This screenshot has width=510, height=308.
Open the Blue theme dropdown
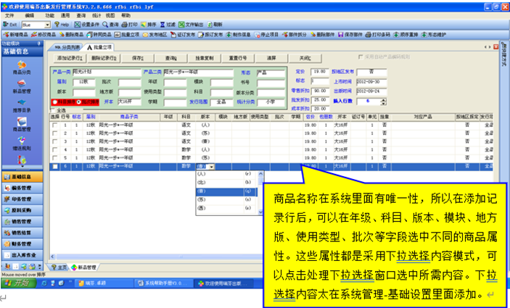tap(47, 25)
